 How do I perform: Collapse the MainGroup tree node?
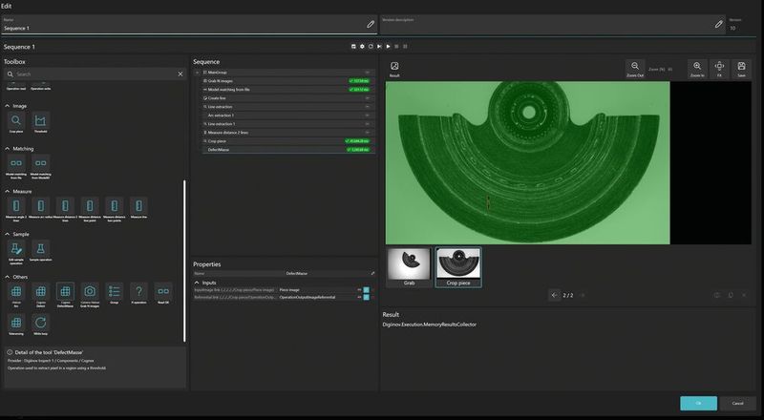pyautogui.click(x=198, y=73)
